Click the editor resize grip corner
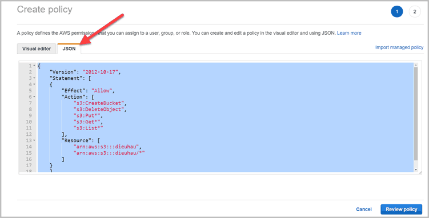 [x=420, y=172]
